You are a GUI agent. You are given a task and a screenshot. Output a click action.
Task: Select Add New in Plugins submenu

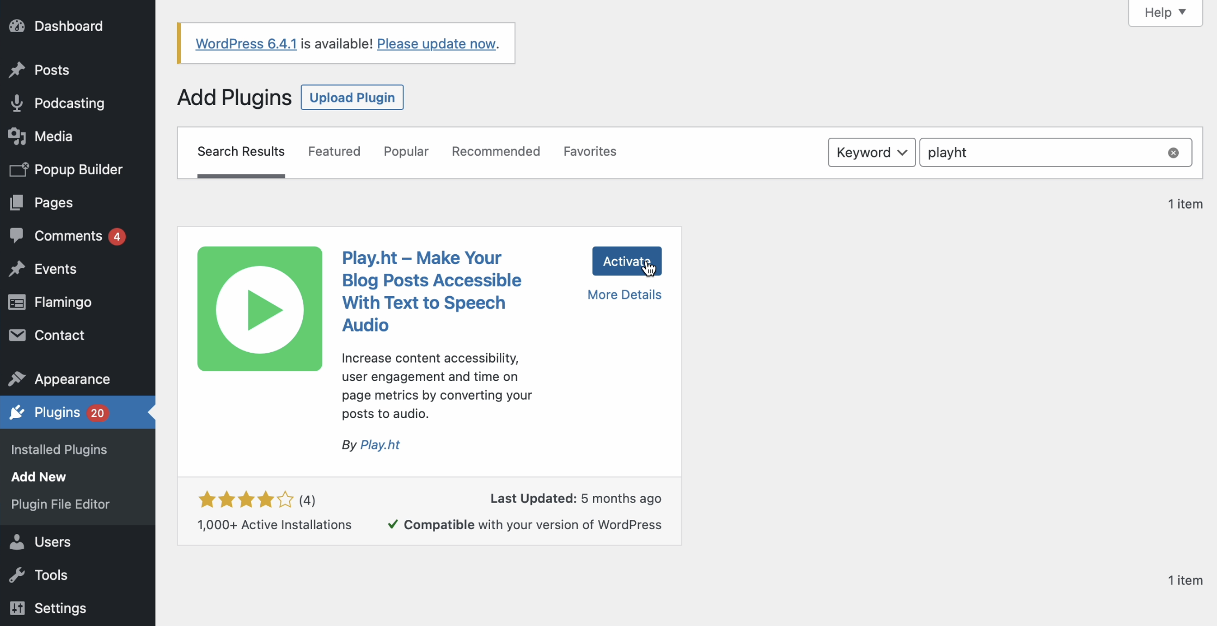39,477
